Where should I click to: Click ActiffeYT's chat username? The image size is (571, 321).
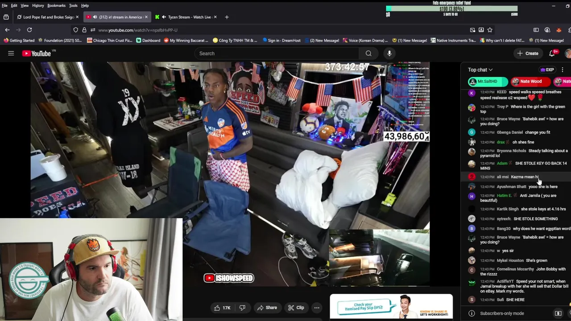tap(505, 282)
